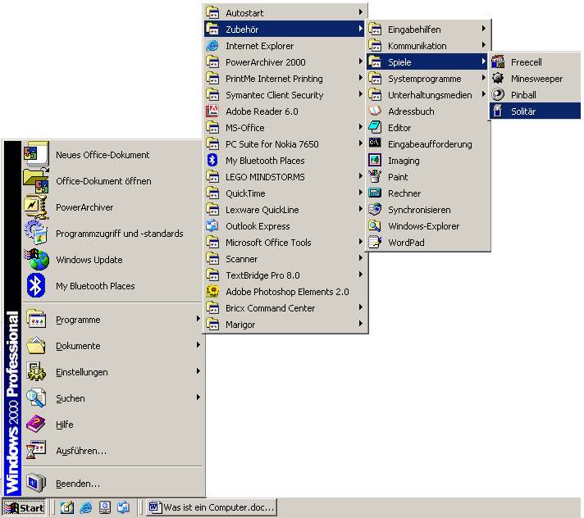Click the PrintMe Internet Printing entry
Image resolution: width=584 pixels, height=518 pixels.
(285, 78)
